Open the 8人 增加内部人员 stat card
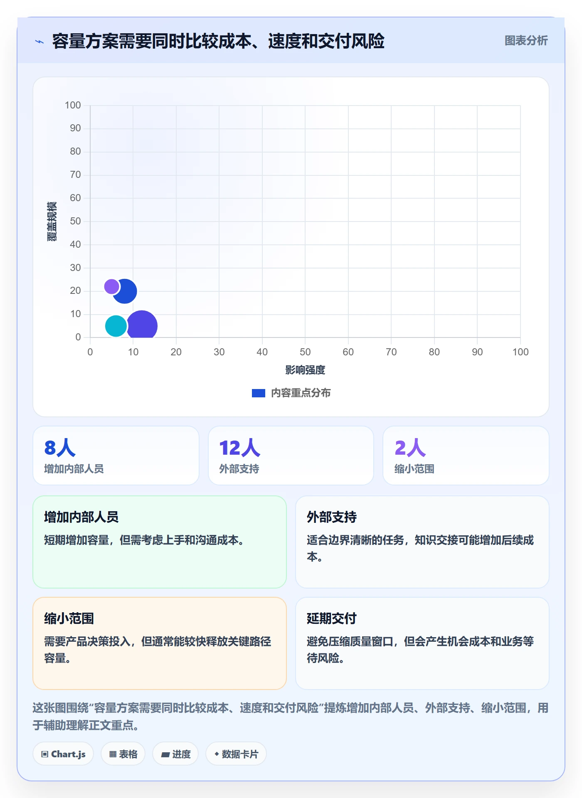The image size is (582, 798). tap(116, 456)
